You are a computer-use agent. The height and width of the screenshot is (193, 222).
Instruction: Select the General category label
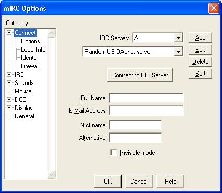[24, 116]
